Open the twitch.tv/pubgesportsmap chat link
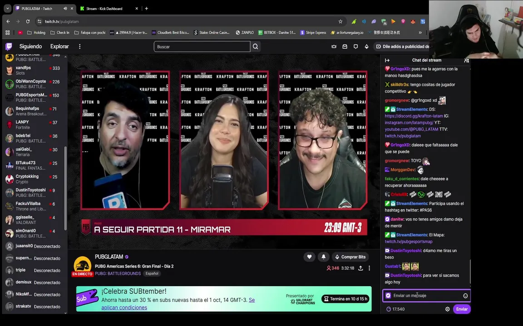523x326 pixels. 409,242
